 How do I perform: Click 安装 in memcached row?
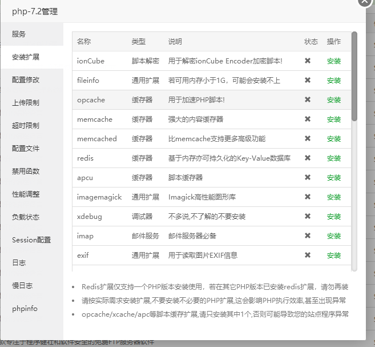(334, 139)
